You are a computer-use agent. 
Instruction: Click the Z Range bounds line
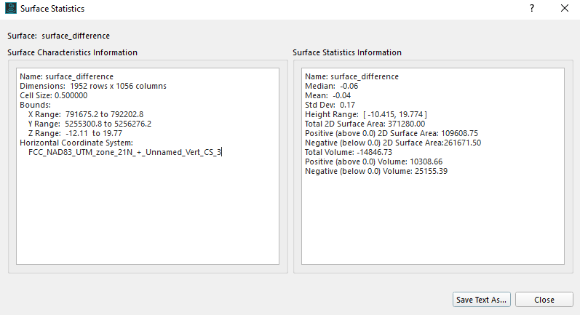tap(75, 133)
